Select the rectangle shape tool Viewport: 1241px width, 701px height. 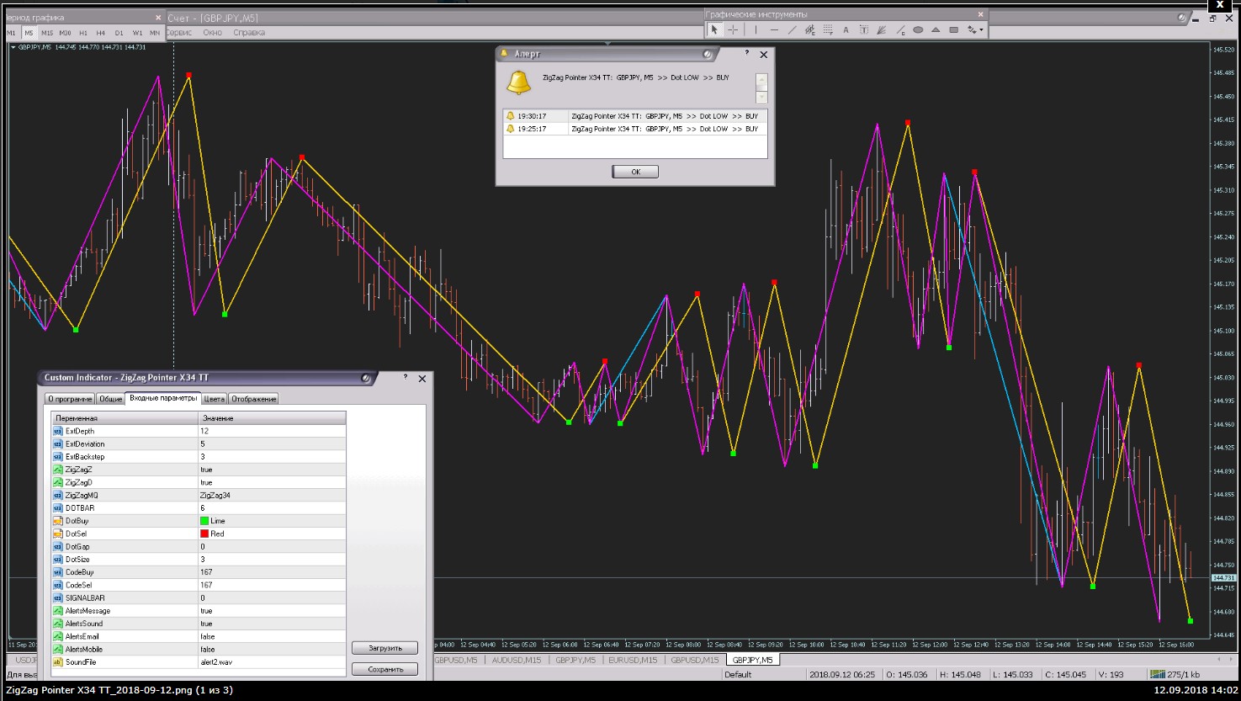953,30
